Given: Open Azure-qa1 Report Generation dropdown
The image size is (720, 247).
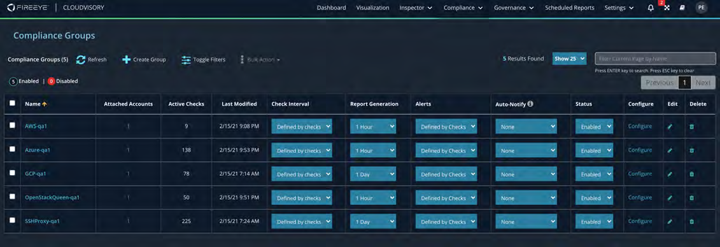Looking at the screenshot, I should pyautogui.click(x=373, y=151).
